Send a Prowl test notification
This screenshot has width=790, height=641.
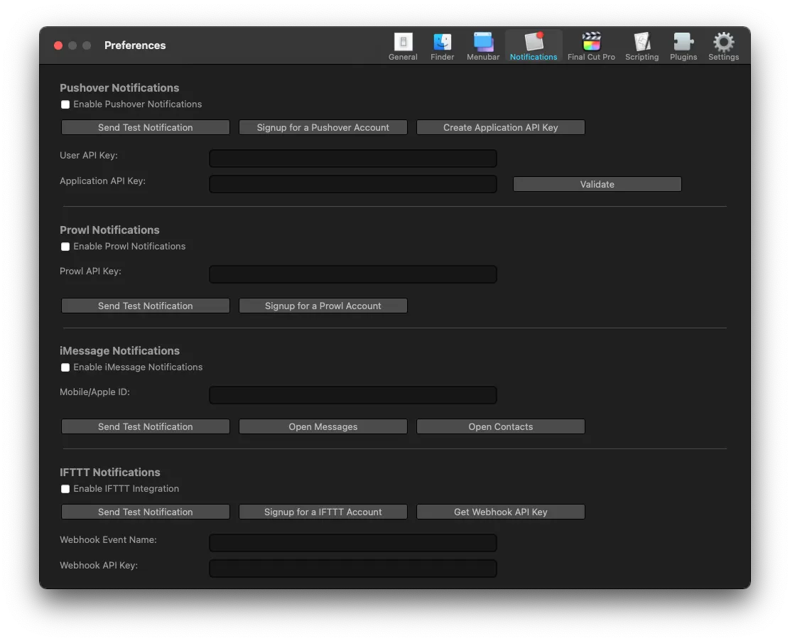point(145,306)
